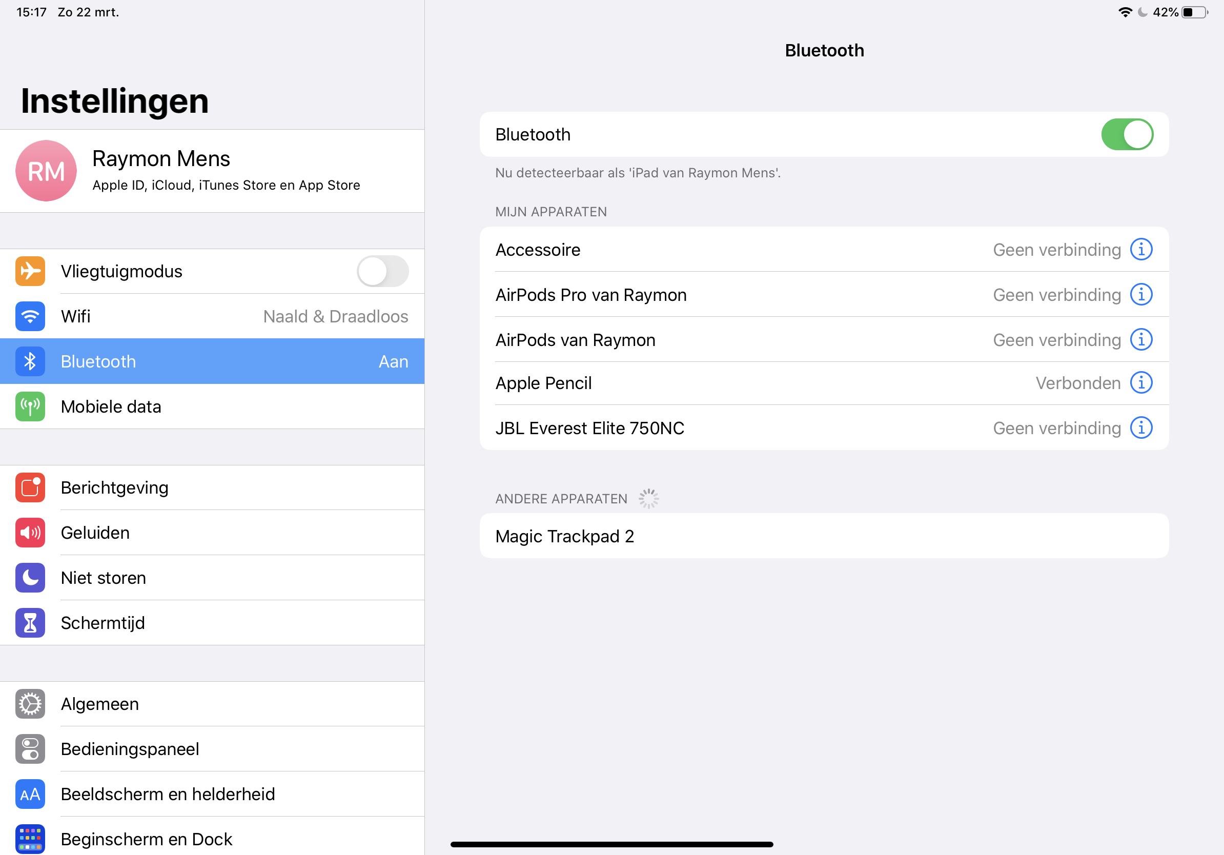Tap the orange airplane mode icon
This screenshot has width=1224, height=855.
30,271
